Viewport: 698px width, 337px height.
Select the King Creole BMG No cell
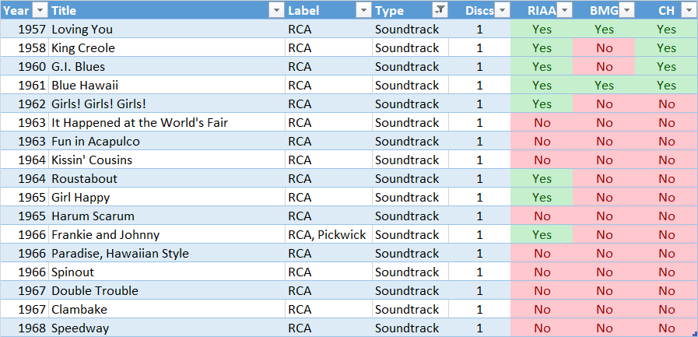click(604, 47)
